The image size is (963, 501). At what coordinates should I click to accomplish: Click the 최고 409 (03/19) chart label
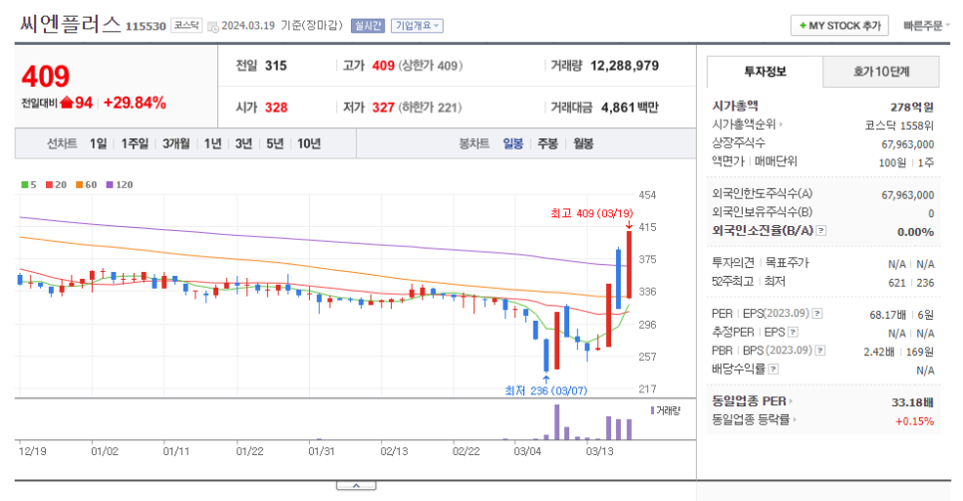coord(591,214)
